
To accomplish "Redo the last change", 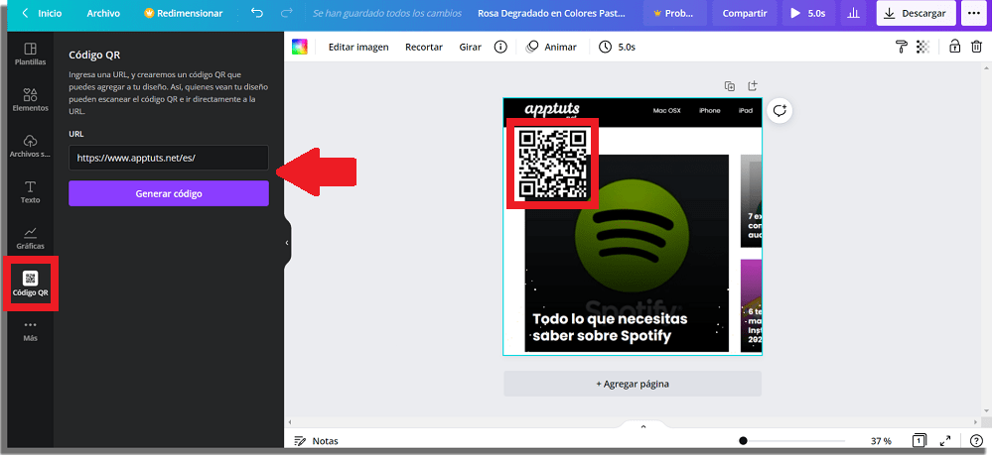I will click(287, 13).
